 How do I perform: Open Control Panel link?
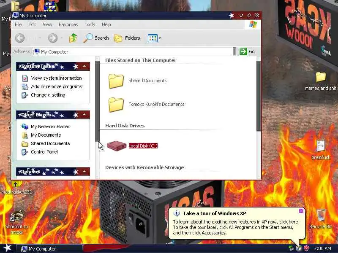(x=44, y=152)
